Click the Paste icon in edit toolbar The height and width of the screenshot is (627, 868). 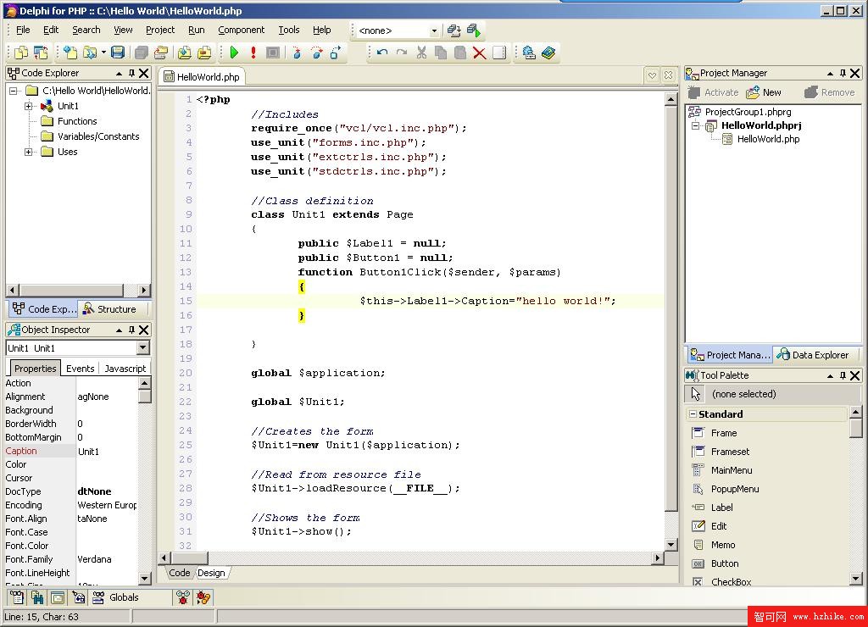460,53
